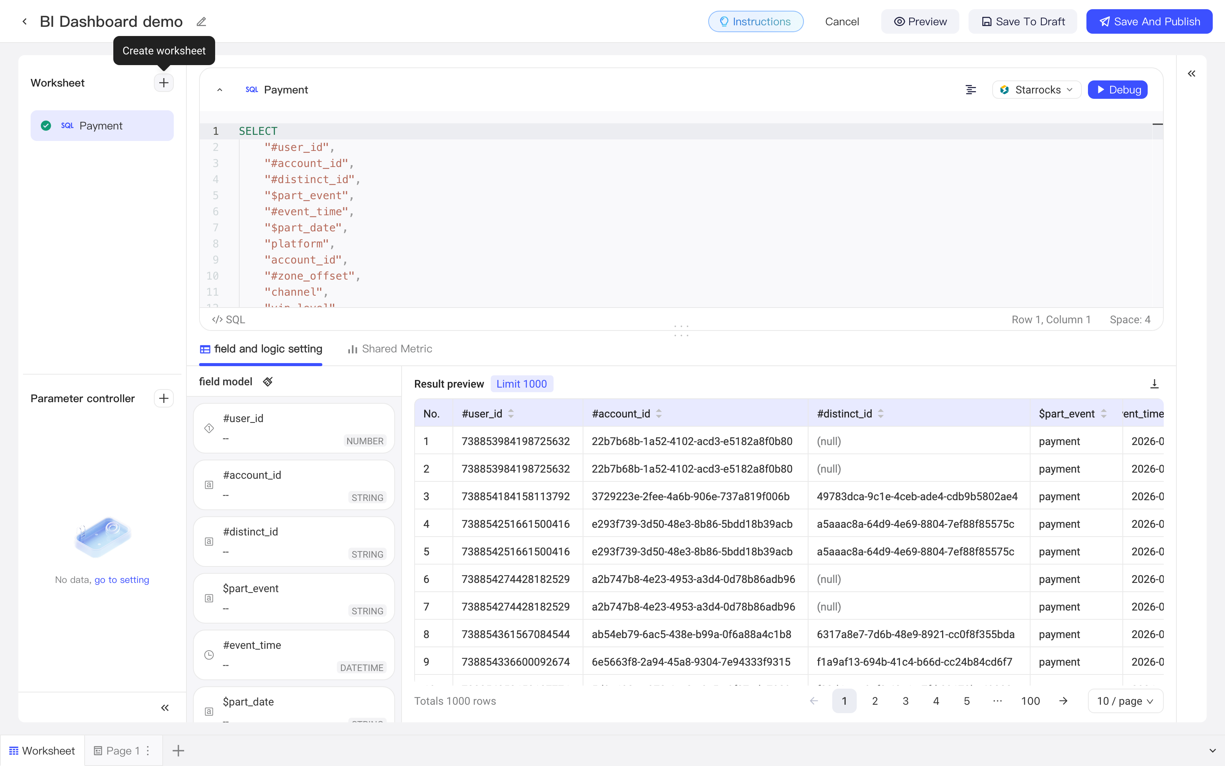
Task: Preview the dashboard
Action: coord(920,21)
